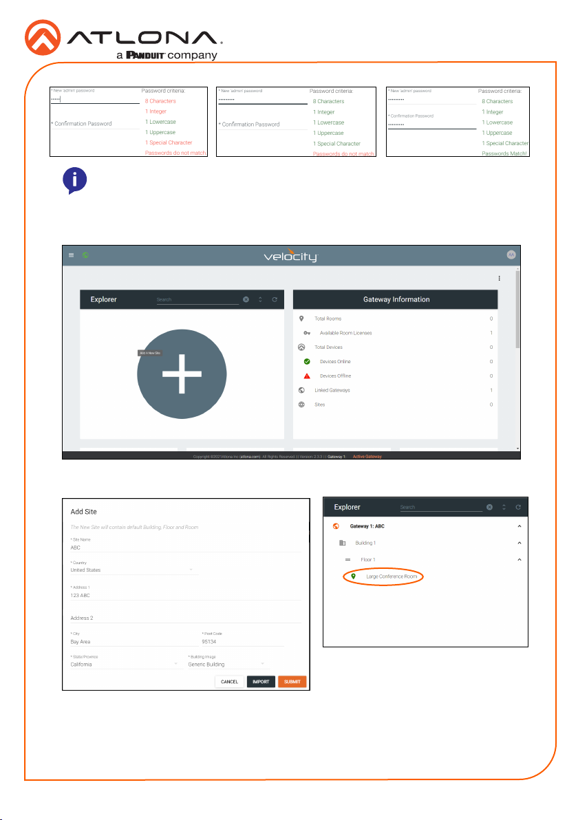Click the icon beside Linked Gateways
This screenshot has width=578, height=820.
pyautogui.click(x=301, y=390)
